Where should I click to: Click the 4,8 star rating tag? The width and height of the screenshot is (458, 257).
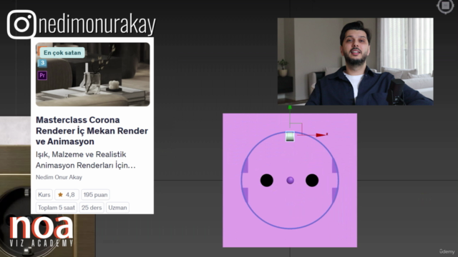[x=67, y=195]
